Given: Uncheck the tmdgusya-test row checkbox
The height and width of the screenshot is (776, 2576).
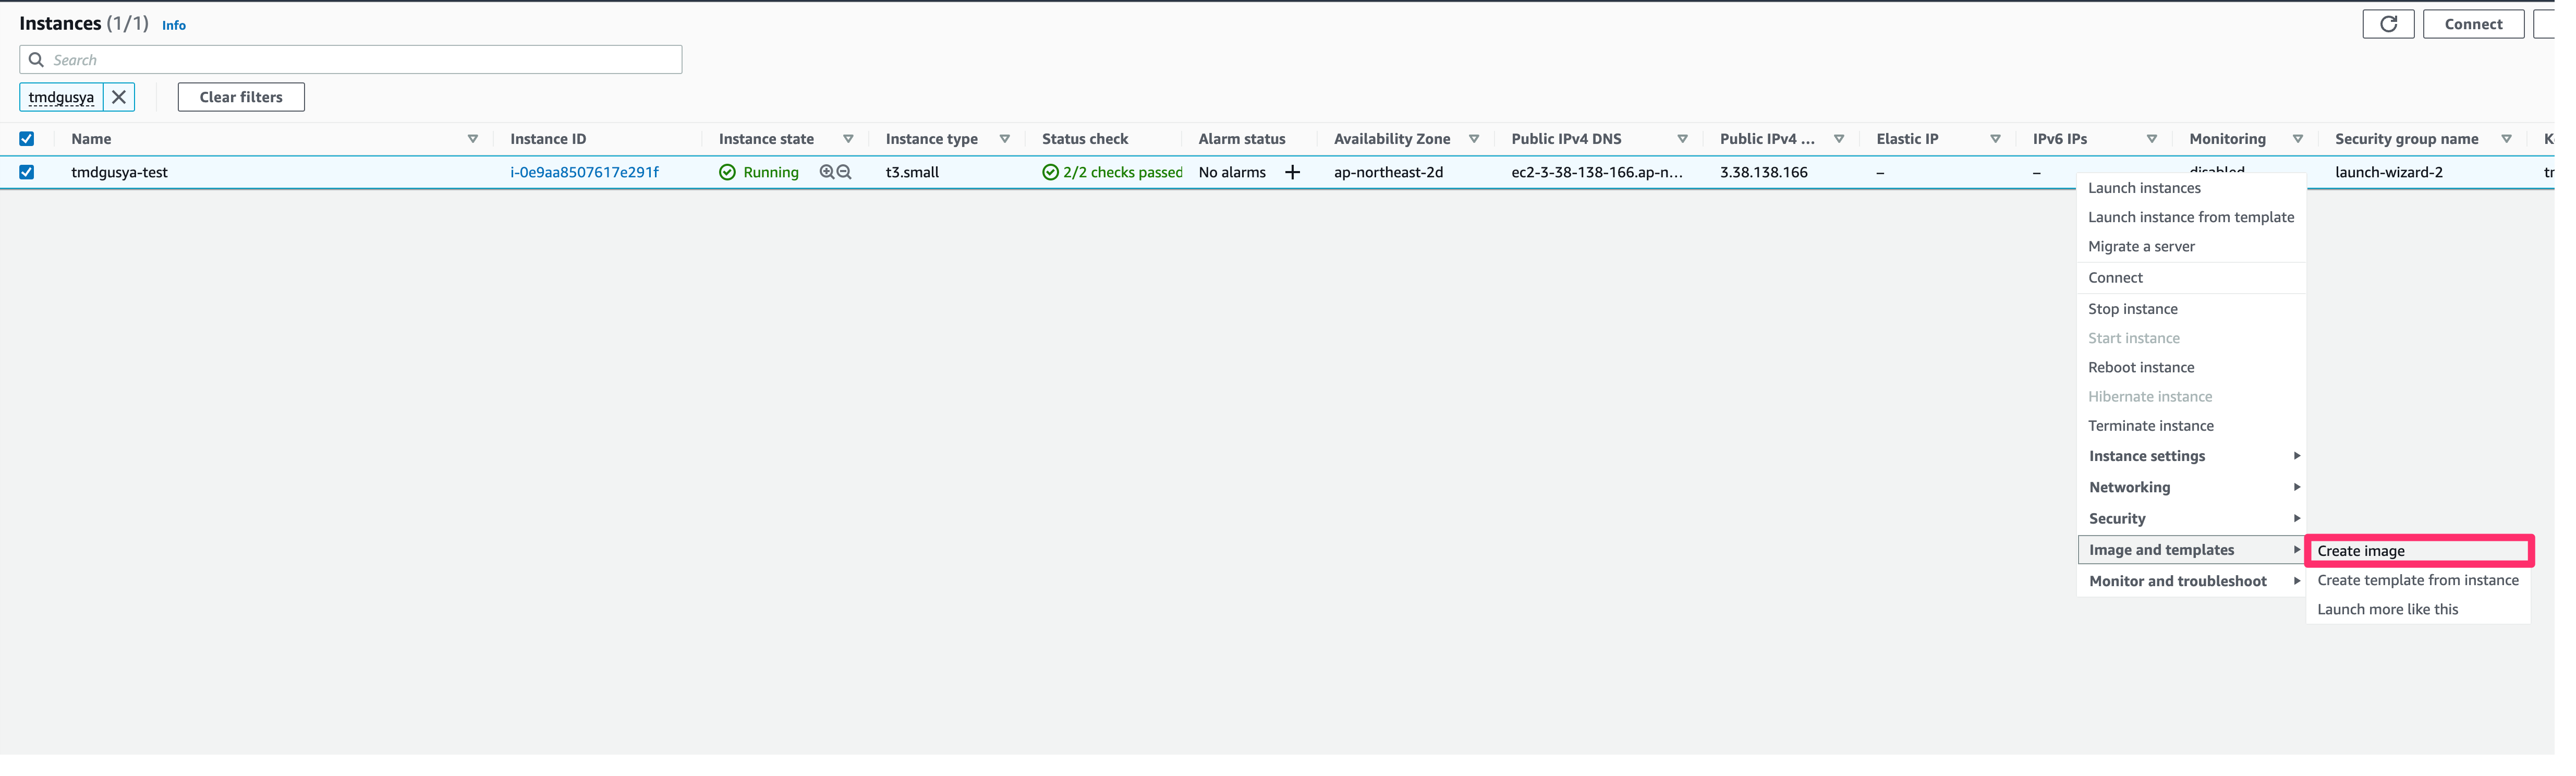Looking at the screenshot, I should (27, 172).
